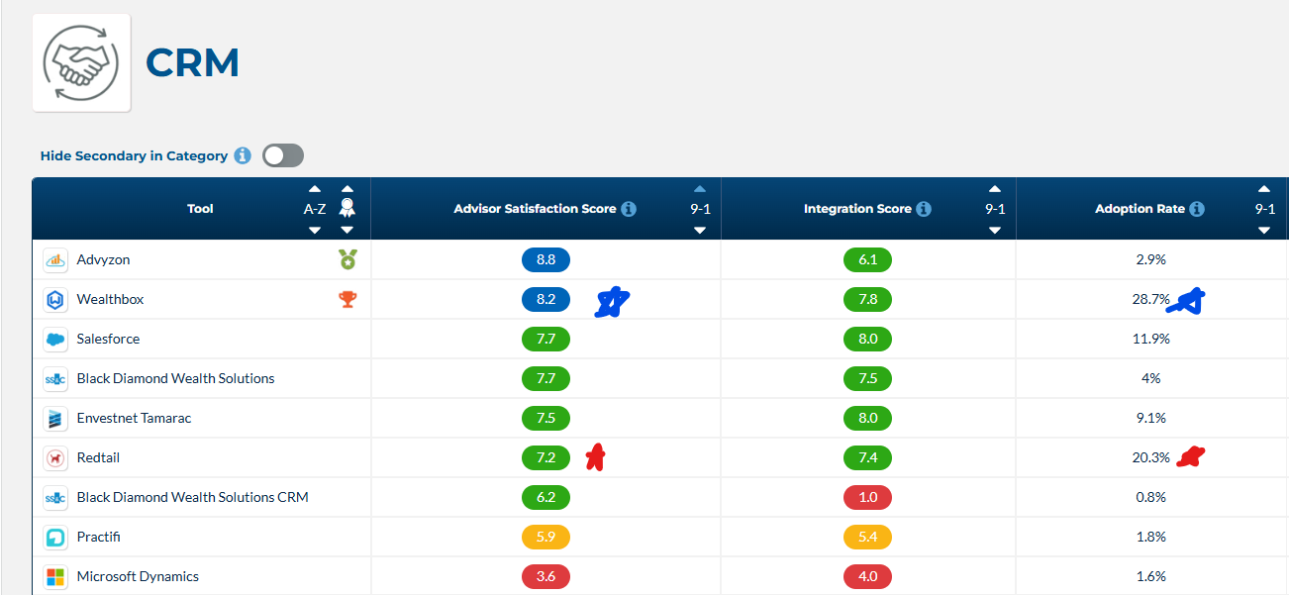Click Black Diamond Wealth Solutions CRM logo icon
The height and width of the screenshot is (595, 1289).
[x=55, y=497]
